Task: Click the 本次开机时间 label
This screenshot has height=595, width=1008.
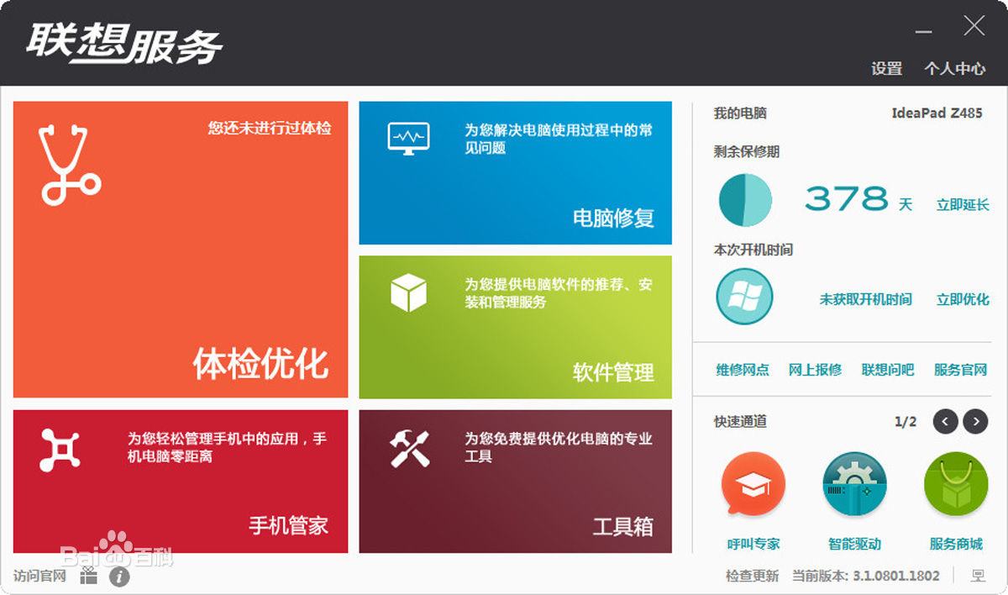Action: [753, 250]
